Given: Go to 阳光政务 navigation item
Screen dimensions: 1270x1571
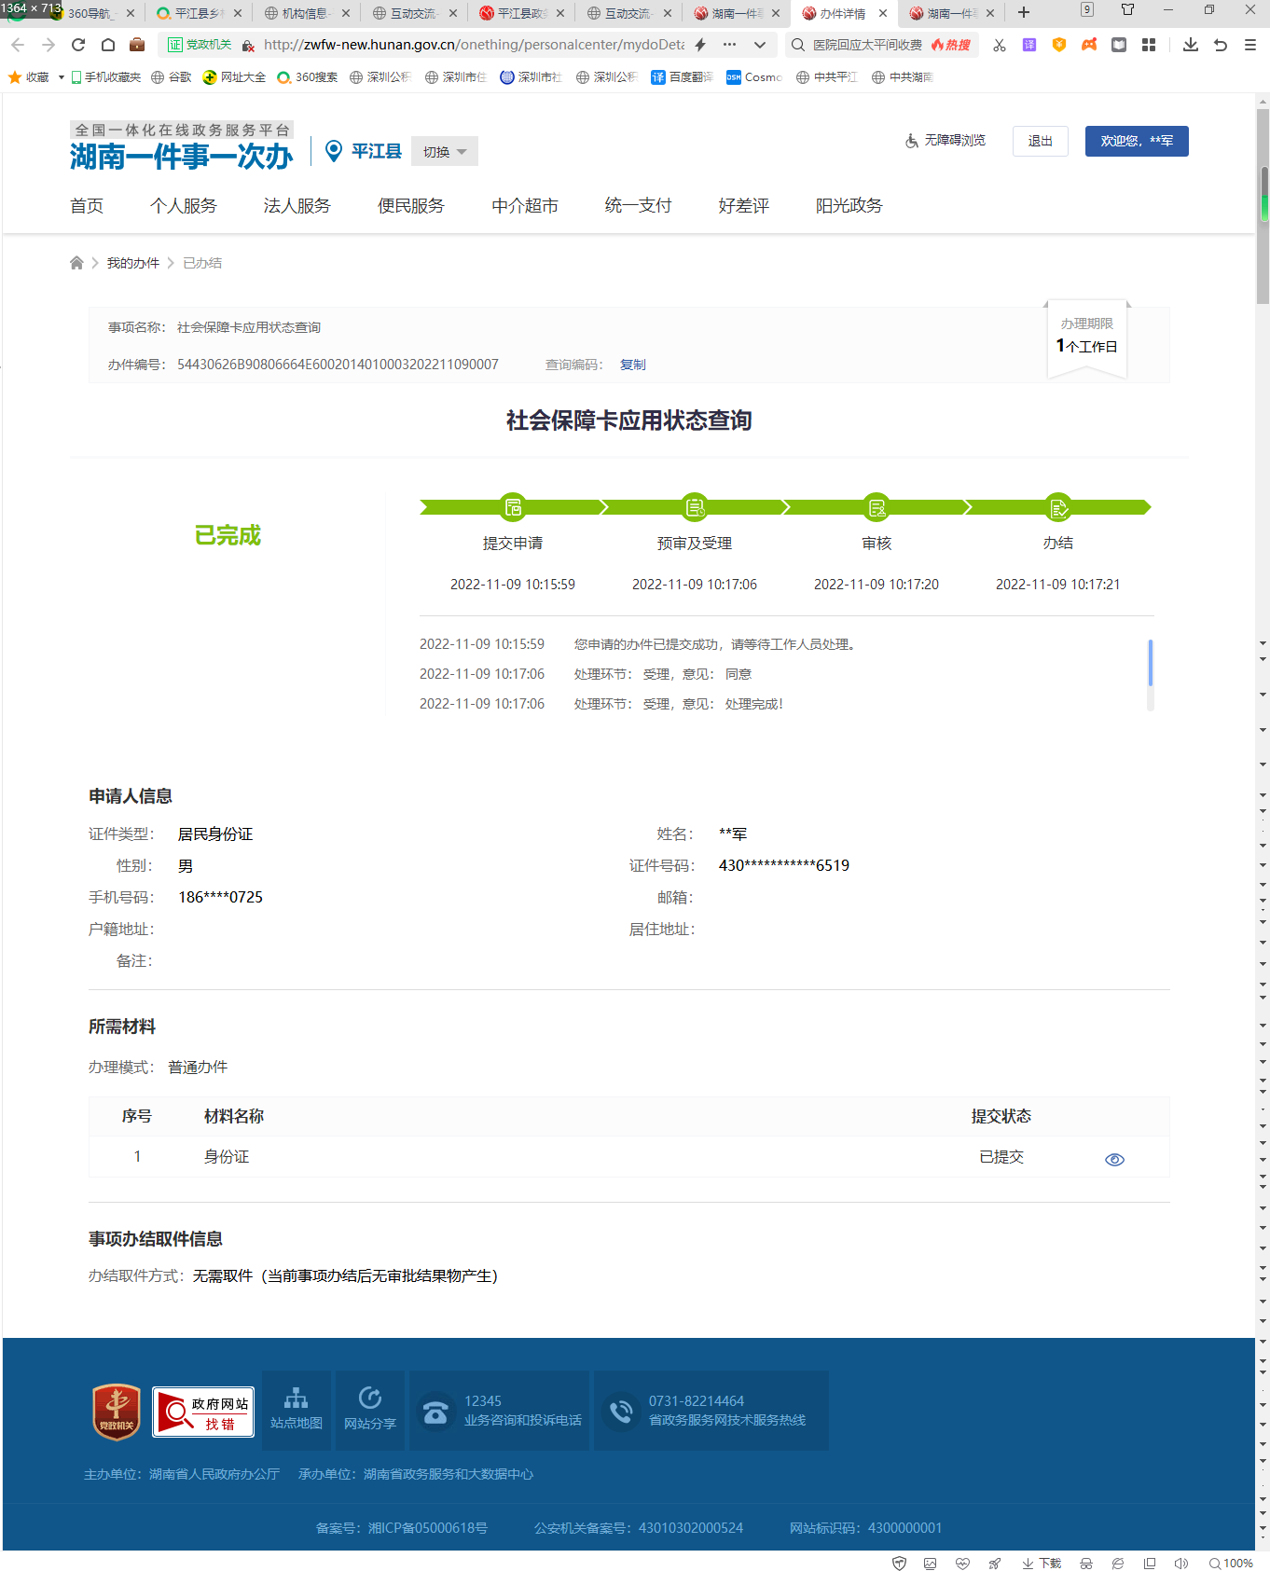Looking at the screenshot, I should tap(849, 206).
